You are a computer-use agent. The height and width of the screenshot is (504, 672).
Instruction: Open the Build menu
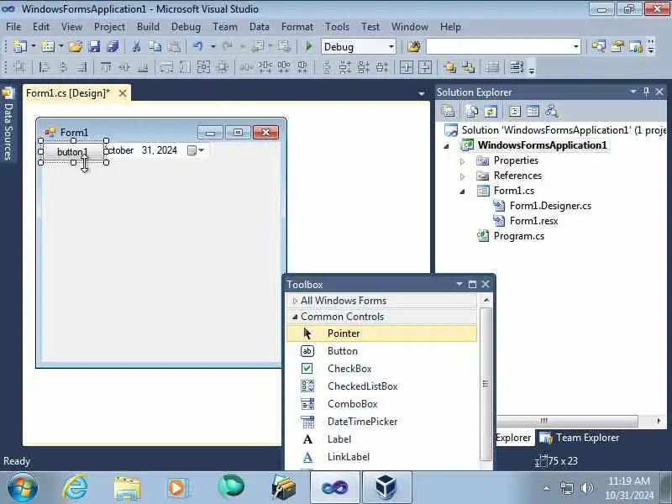tap(148, 27)
